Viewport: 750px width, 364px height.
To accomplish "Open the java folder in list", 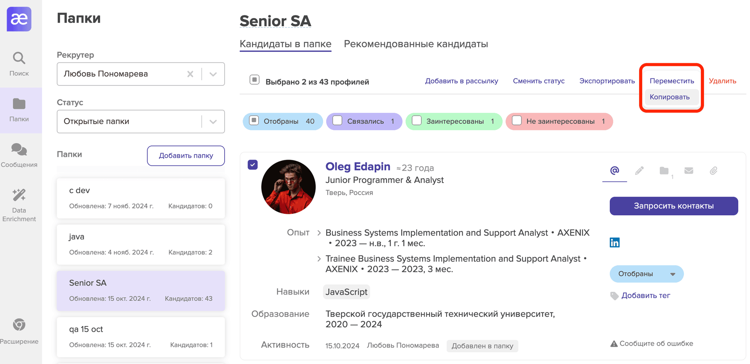I will [x=141, y=244].
